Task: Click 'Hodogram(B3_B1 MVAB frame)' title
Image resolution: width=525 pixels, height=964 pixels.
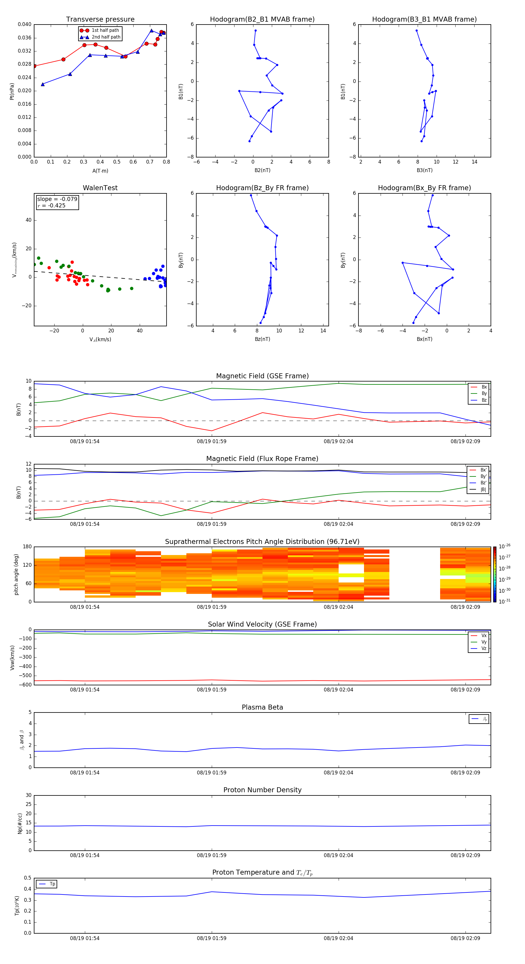Action: (424, 20)
